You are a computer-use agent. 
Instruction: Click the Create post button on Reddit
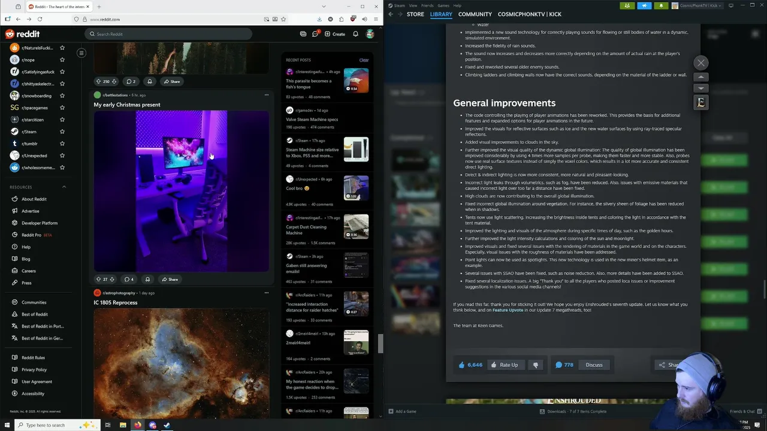click(335, 34)
